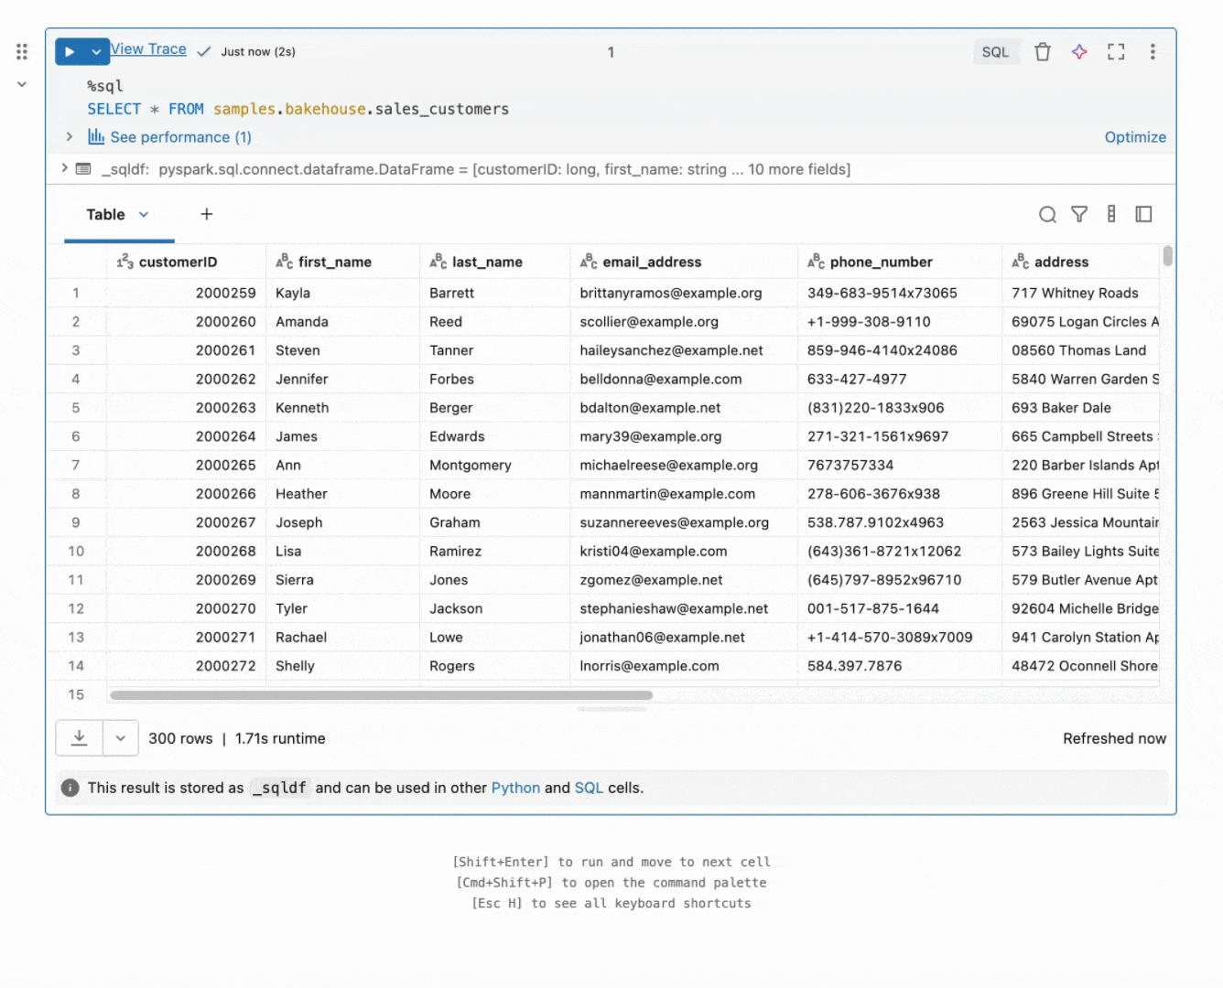1223x988 pixels.
Task: Click the View Trace link
Action: pyautogui.click(x=147, y=49)
